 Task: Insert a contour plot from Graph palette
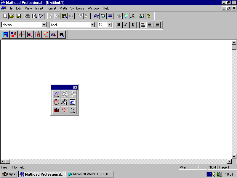(72, 102)
